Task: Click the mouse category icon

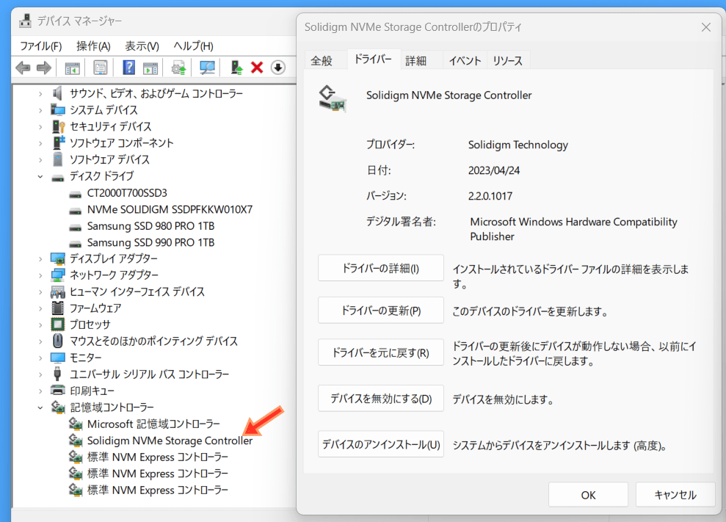Action: pos(58,341)
